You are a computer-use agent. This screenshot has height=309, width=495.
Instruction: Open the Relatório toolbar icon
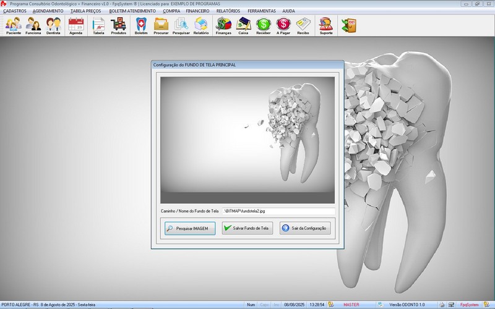tap(201, 25)
